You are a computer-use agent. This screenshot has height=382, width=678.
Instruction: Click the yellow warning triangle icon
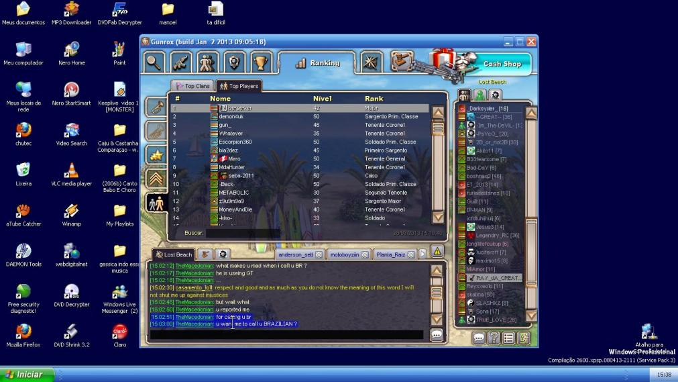[x=437, y=252]
